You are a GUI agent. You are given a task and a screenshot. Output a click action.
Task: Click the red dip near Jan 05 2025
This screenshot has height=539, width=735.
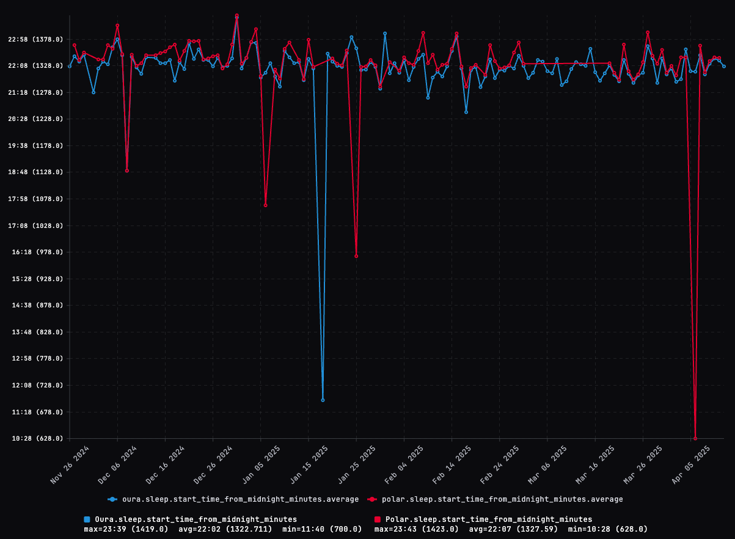point(265,205)
